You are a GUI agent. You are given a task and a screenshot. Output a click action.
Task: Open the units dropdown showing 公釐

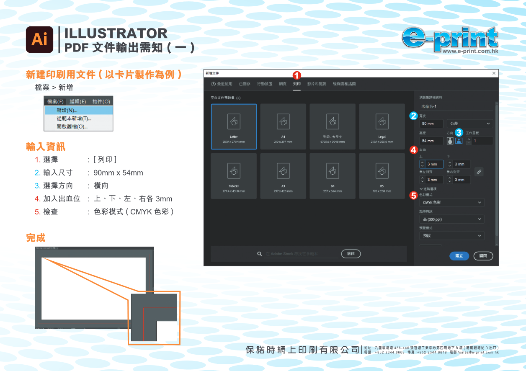(469, 124)
